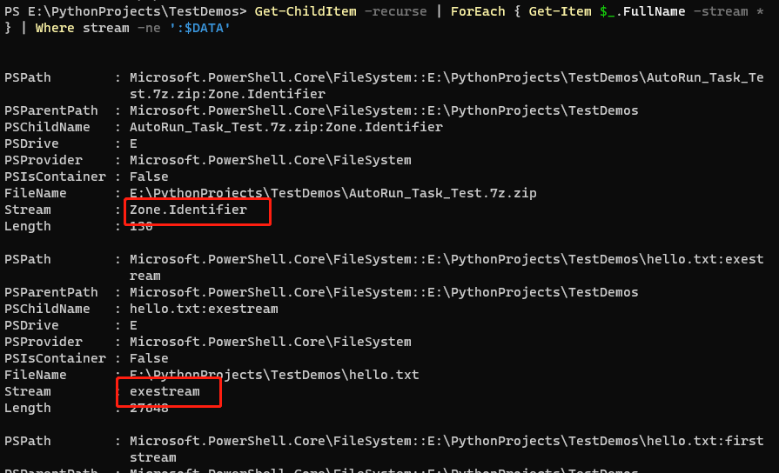
Task: Click the third PSPath ending in hello.txt:first
Action: tap(447, 450)
